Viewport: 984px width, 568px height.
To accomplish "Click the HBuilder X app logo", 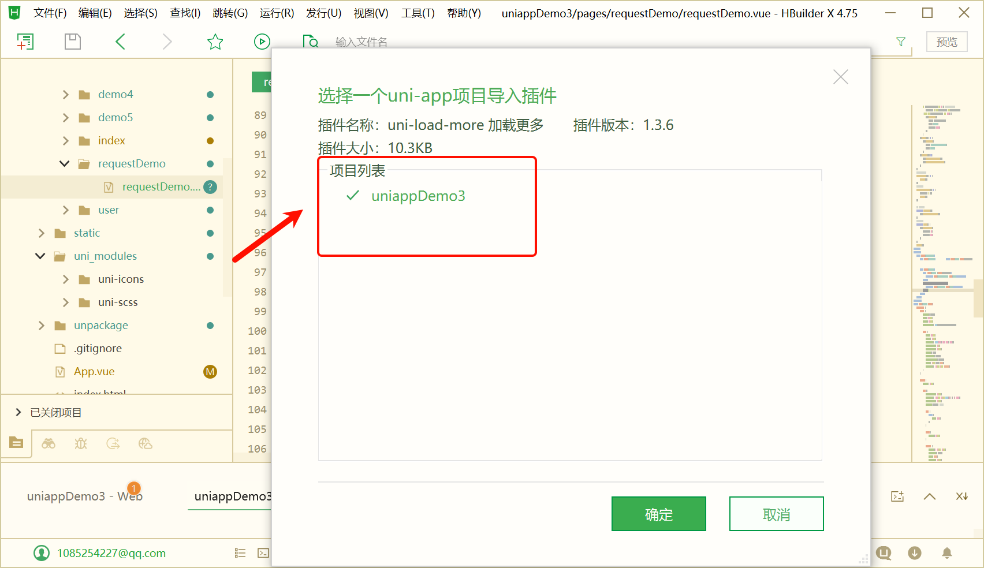I will click(x=14, y=12).
